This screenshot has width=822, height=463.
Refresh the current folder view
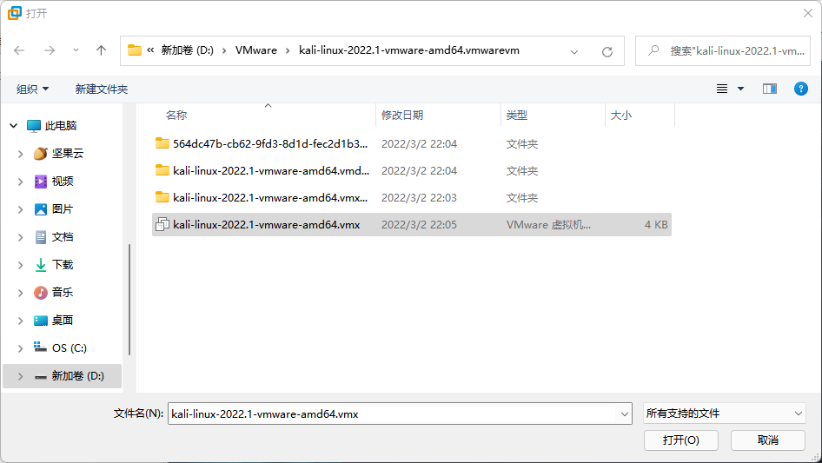(x=607, y=51)
